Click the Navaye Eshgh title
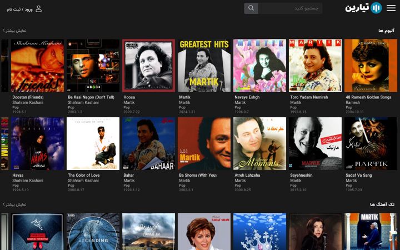Screen dimensions: 400x250 coord(247,97)
